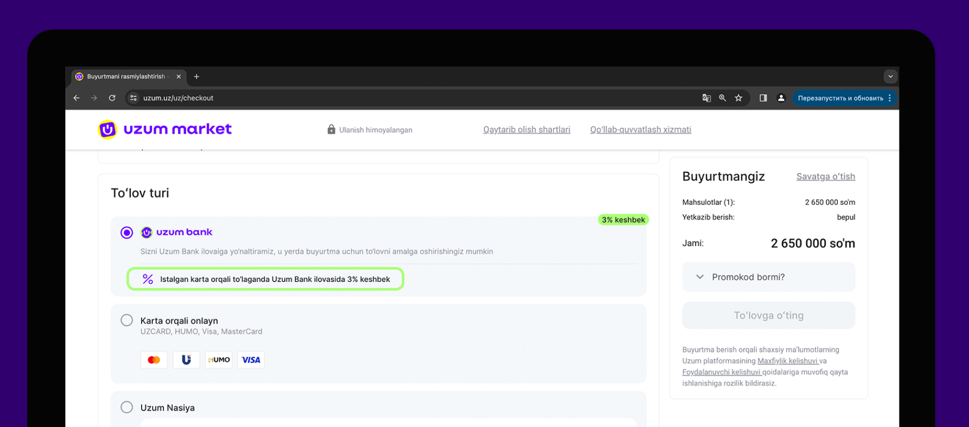The height and width of the screenshot is (427, 969).
Task: Open the Maxfiylik kelishuvi link
Action: (788, 361)
